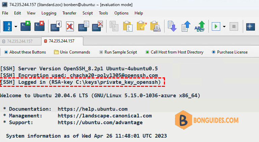Open the Logging menu
Viewport: 259px width, 142px height.
tap(49, 13)
